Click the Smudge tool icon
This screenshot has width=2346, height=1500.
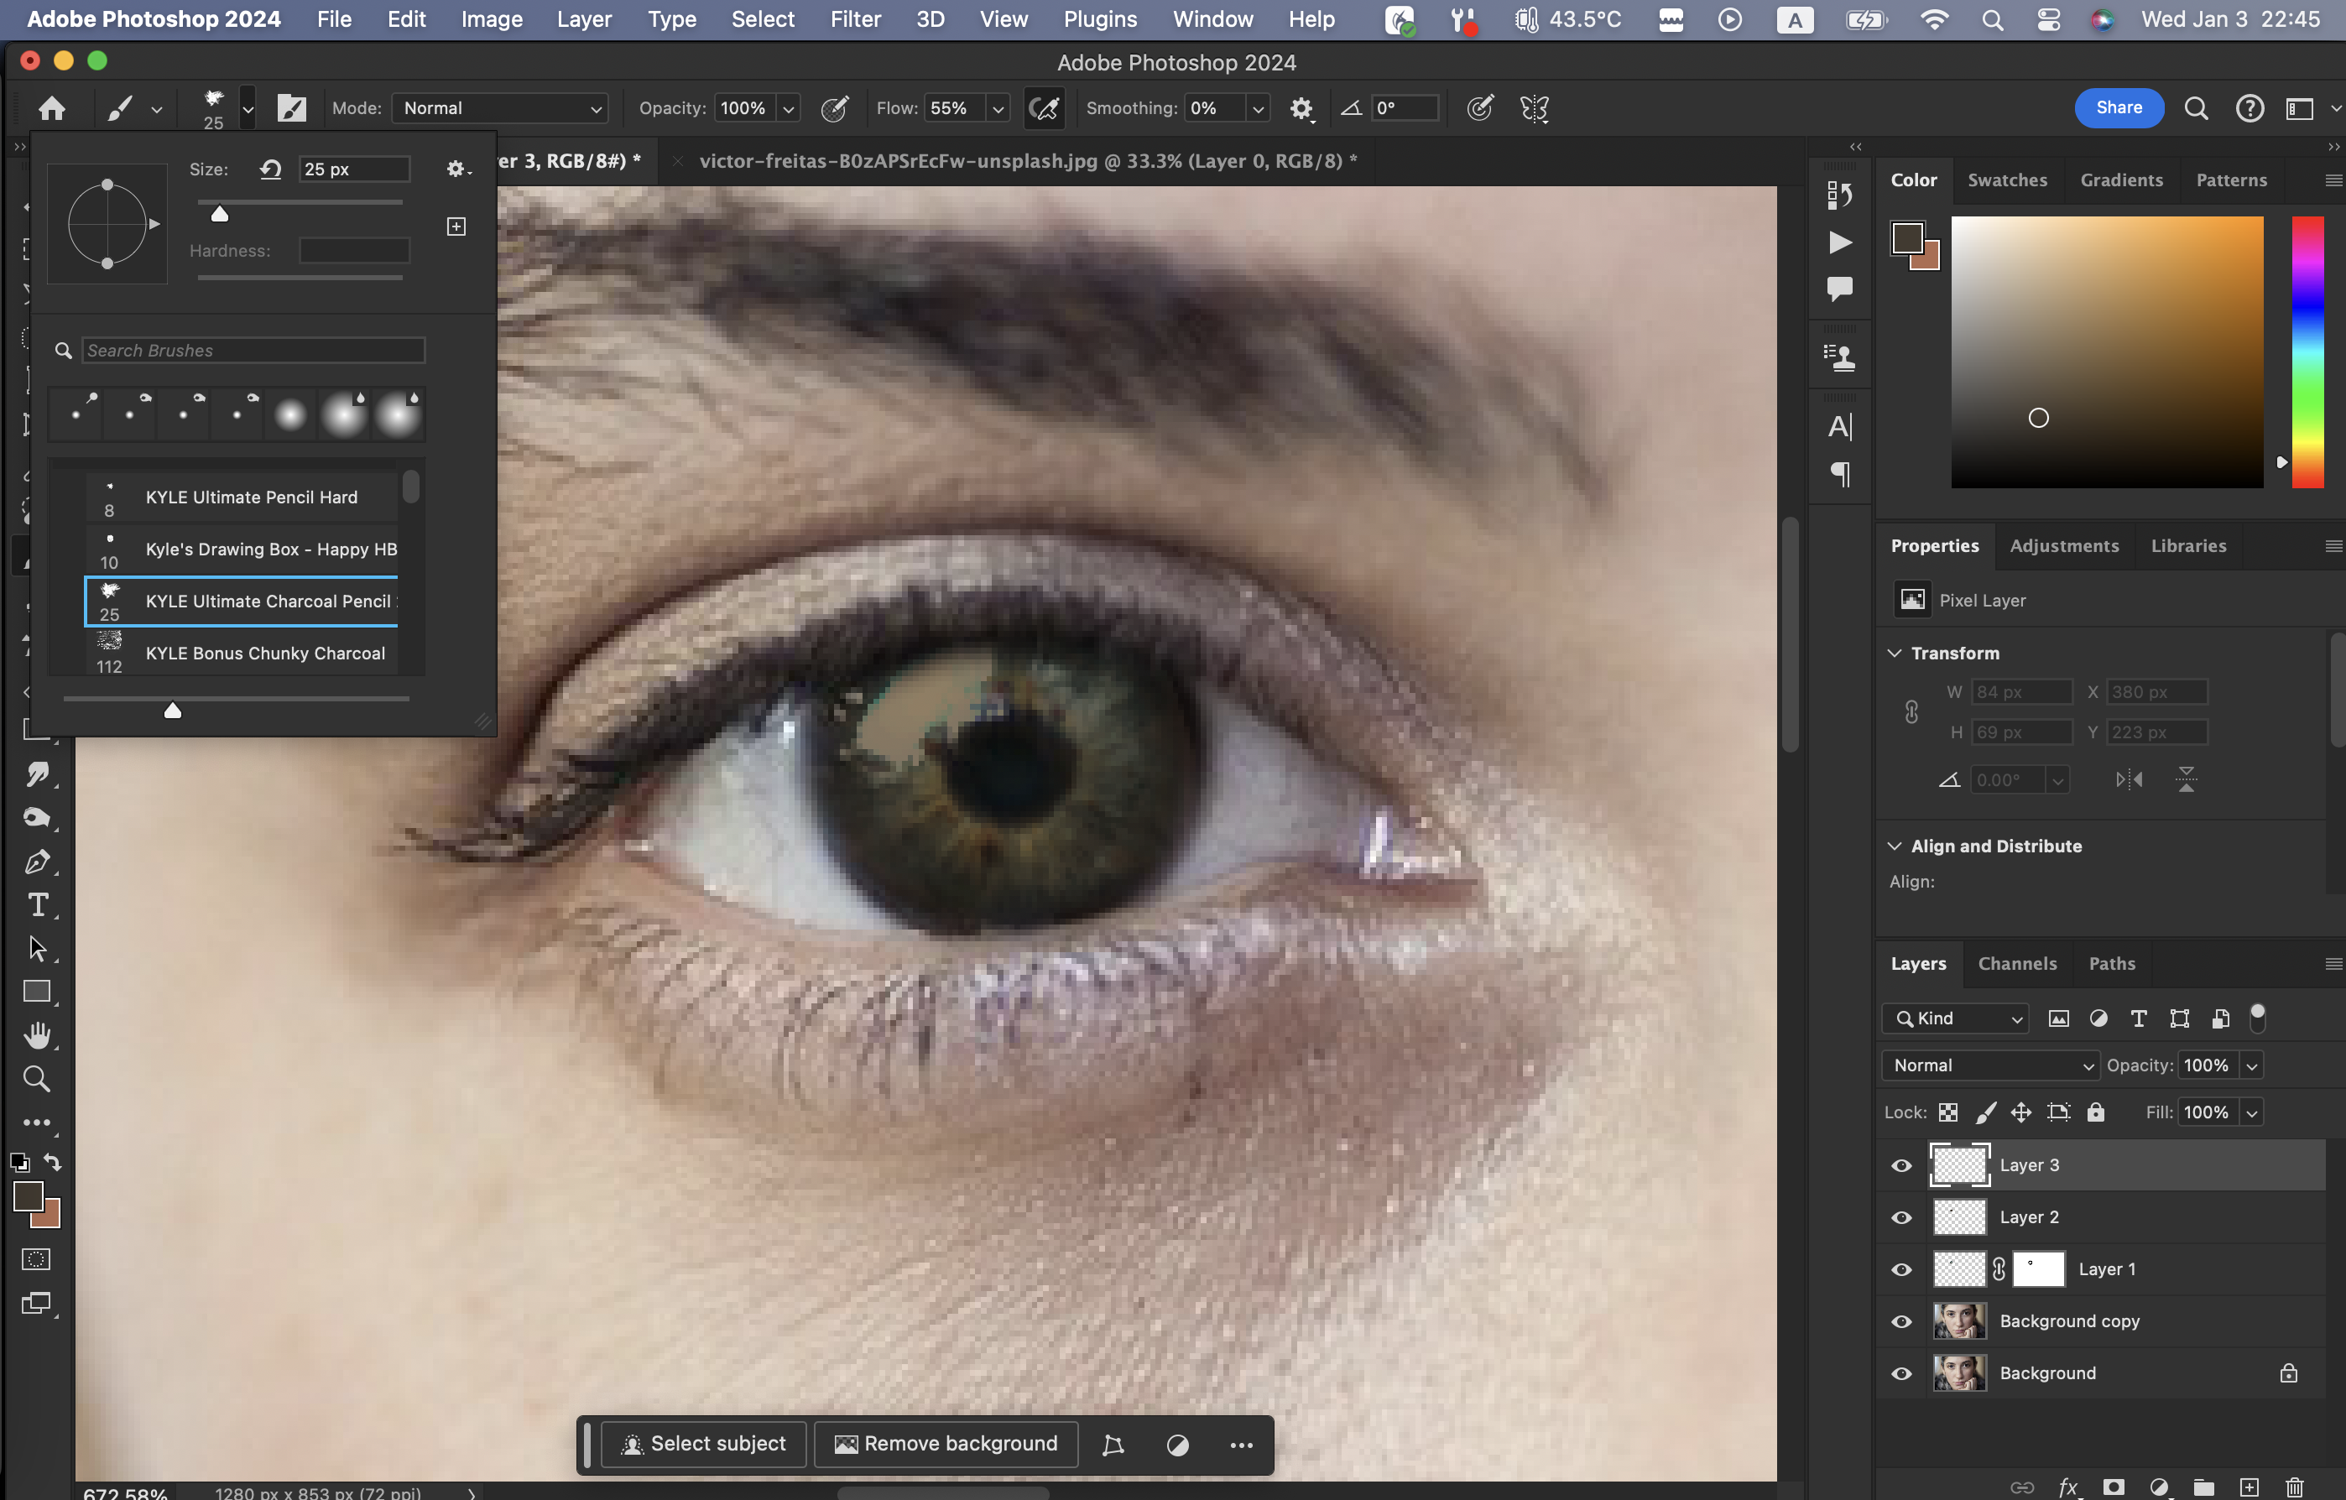(37, 774)
